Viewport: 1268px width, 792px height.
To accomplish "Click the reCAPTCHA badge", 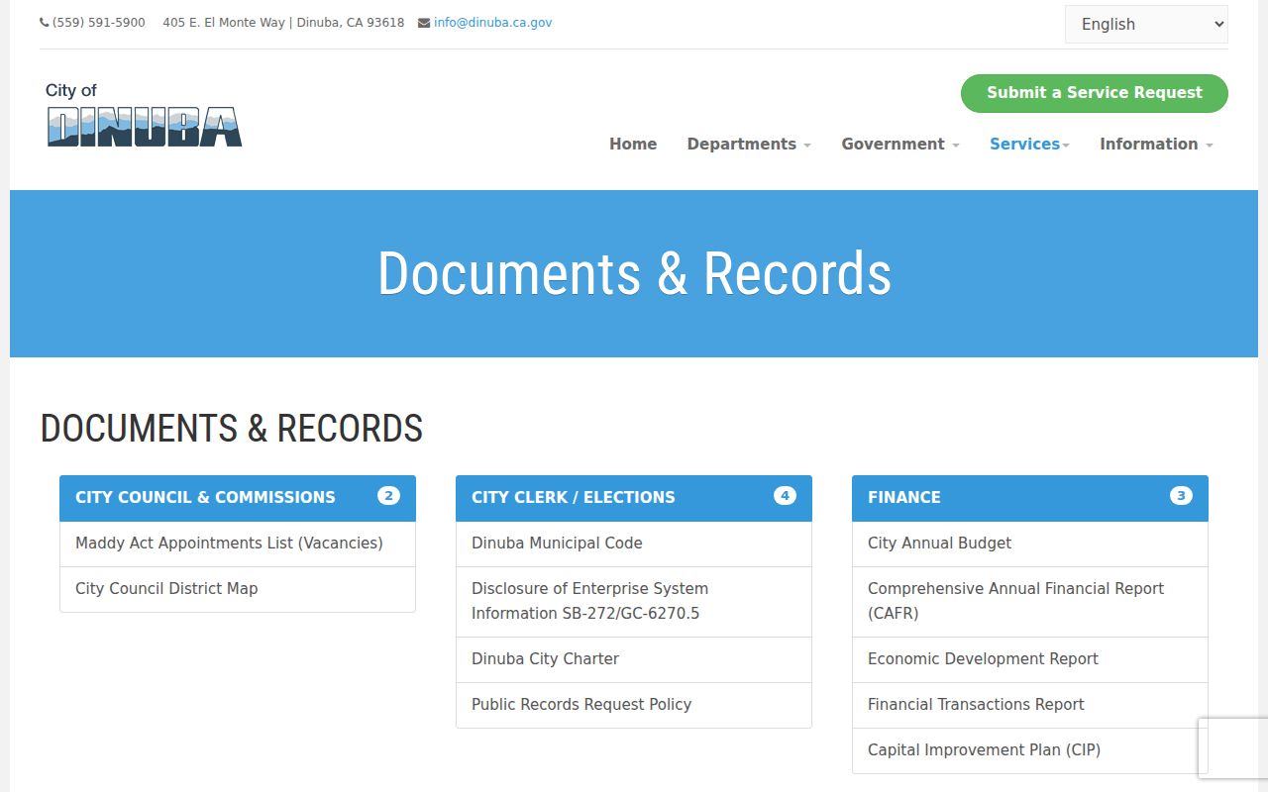I will 1233,747.
